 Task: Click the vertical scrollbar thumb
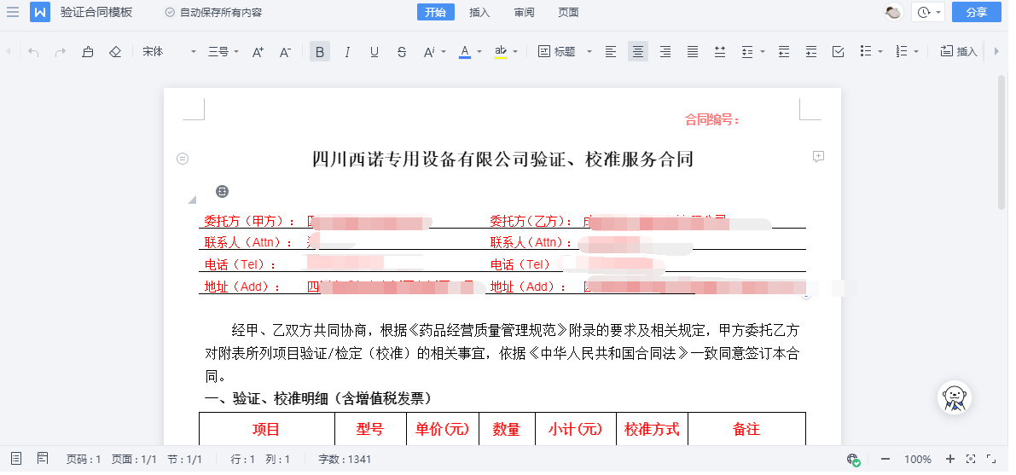click(x=1001, y=142)
